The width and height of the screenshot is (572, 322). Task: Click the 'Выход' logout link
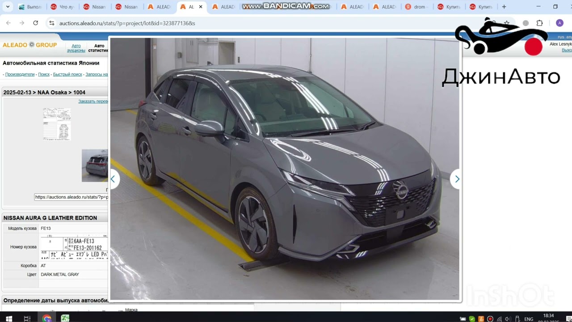[567, 50]
